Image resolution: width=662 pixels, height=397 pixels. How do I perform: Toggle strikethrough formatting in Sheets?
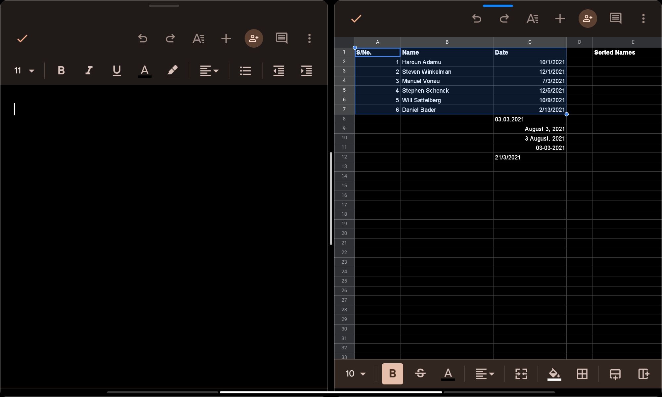(420, 374)
